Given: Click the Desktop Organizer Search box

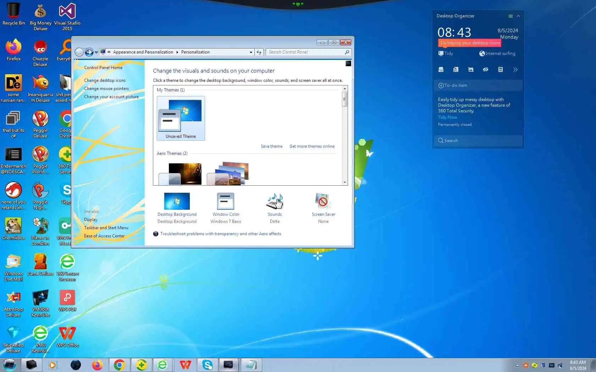Looking at the screenshot, I should [x=478, y=141].
